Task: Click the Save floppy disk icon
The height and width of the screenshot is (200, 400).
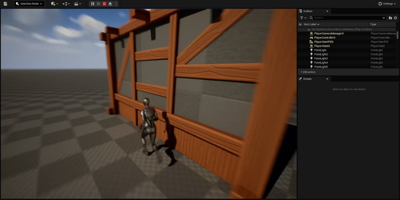Action: point(5,4)
